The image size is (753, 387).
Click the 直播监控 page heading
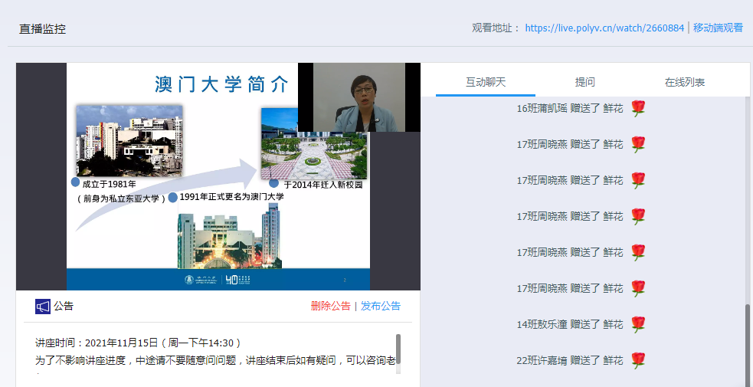(x=42, y=29)
